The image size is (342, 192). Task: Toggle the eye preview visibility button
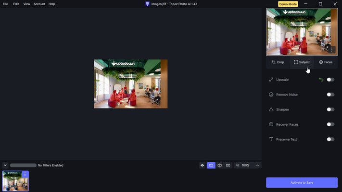coord(202,166)
